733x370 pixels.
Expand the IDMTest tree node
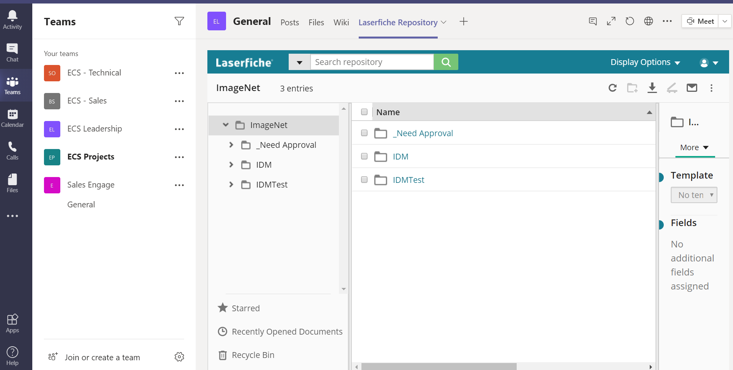click(x=231, y=184)
